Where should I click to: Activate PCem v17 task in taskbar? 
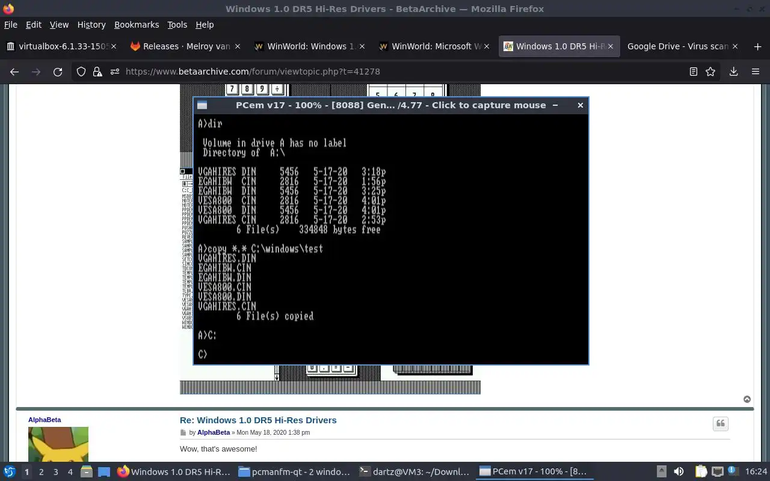click(536, 472)
